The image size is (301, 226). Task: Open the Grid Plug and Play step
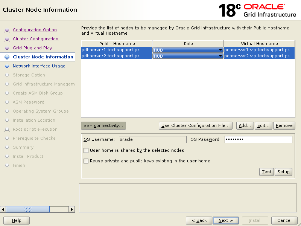(x=32, y=48)
